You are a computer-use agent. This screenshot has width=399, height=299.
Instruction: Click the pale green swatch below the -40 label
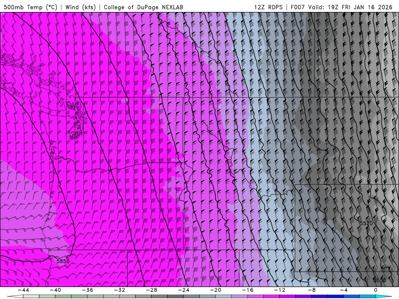tap(47, 297)
